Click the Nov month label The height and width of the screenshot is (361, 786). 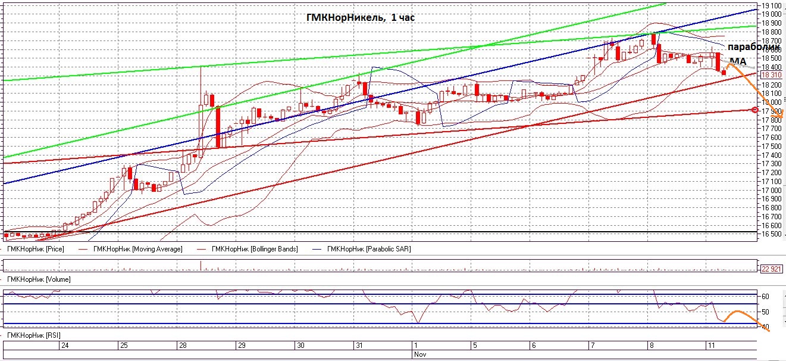click(420, 354)
